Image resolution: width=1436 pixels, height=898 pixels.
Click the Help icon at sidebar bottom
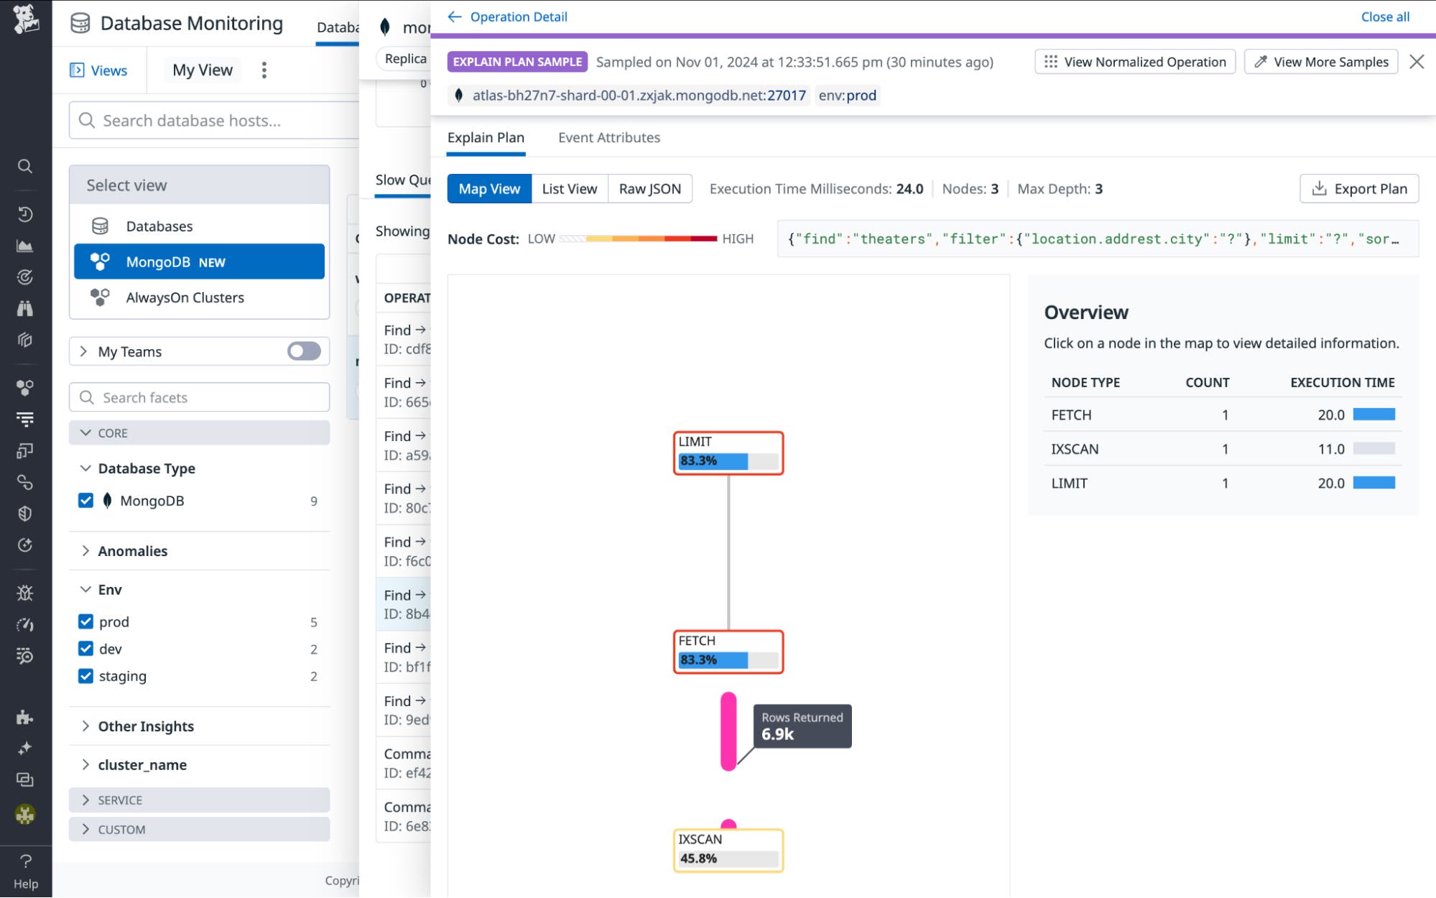(x=25, y=861)
